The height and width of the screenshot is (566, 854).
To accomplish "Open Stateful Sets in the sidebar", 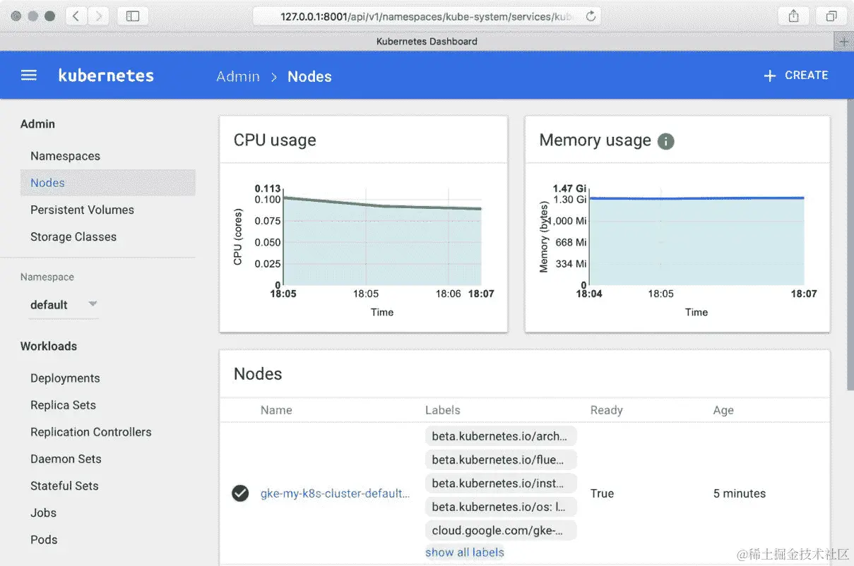I will tap(64, 486).
